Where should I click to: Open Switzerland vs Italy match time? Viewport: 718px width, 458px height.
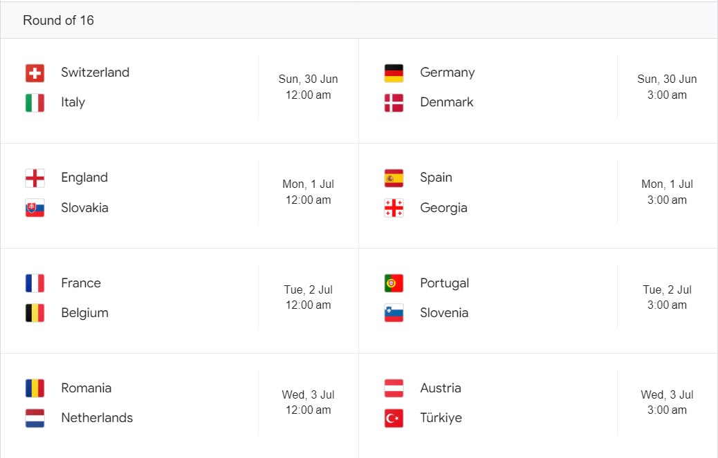309,87
